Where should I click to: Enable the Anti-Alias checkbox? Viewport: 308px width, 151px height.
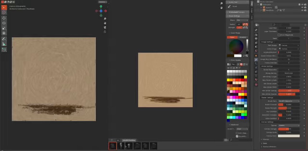pos(237,133)
